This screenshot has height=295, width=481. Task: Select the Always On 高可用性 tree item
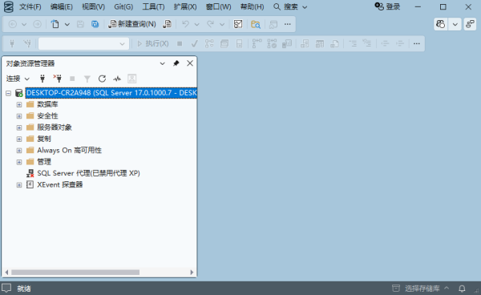[69, 150]
